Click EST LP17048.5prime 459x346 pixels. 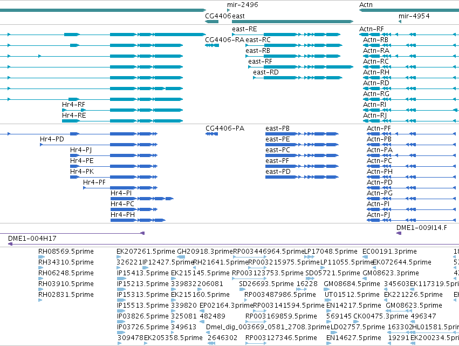point(331,252)
